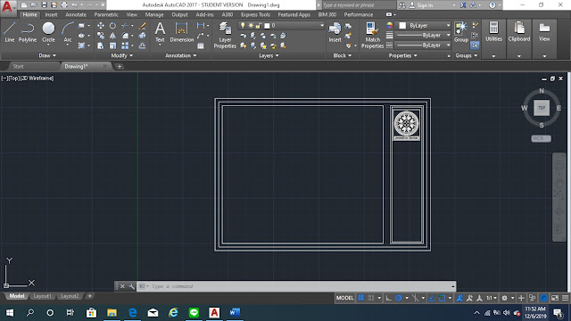Viewport: 571px width, 321px height.
Task: Click the new drawing tab plus button
Action: [x=119, y=67]
